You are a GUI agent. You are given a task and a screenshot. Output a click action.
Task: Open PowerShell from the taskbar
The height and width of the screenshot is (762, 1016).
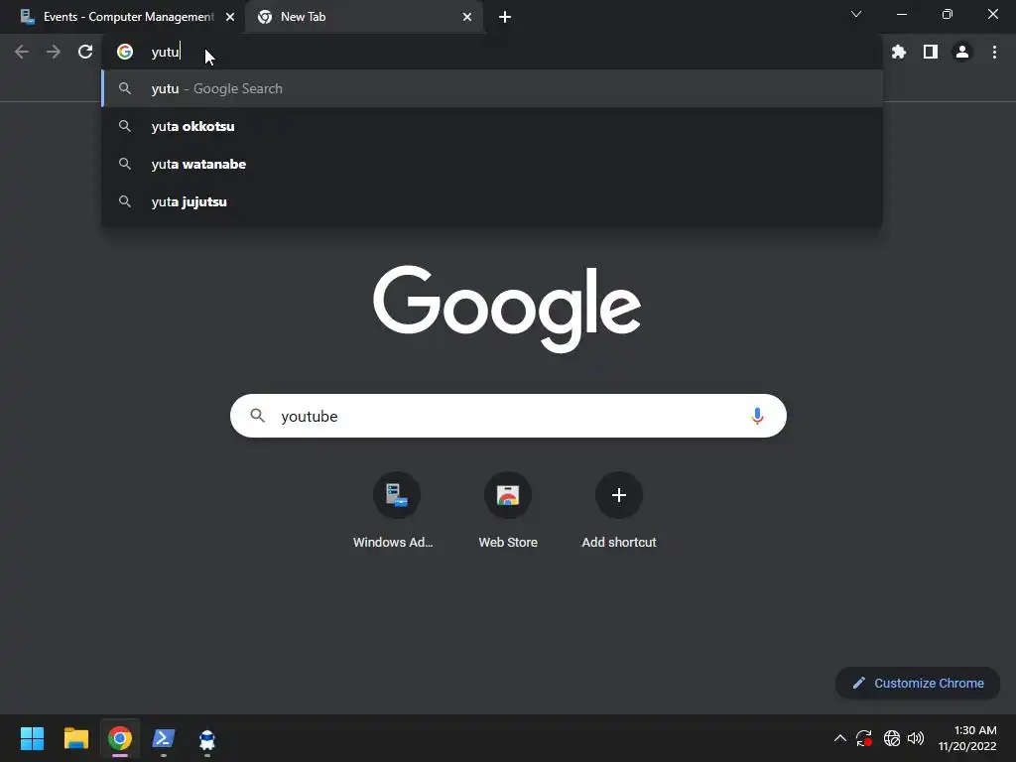pyautogui.click(x=164, y=738)
